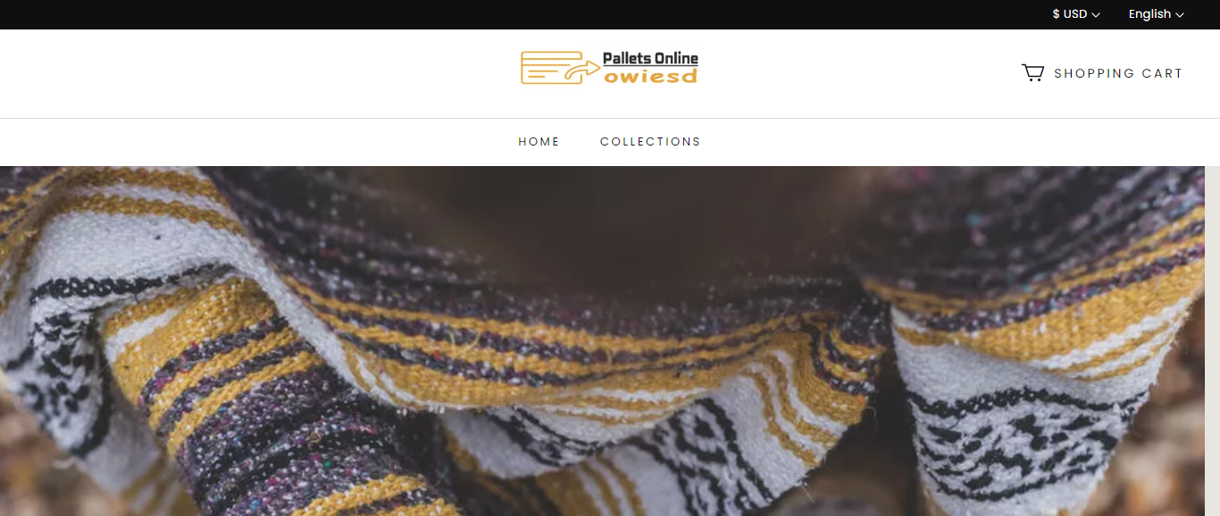Open the shopping cart icon

pos(1032,73)
